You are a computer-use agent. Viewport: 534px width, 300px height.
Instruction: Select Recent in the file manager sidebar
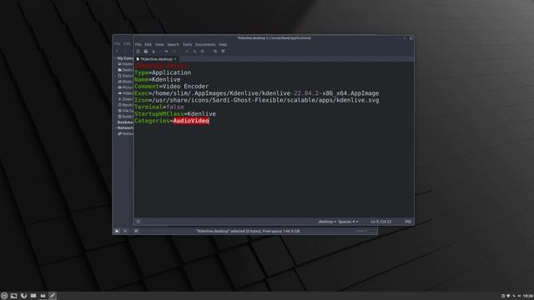126,105
